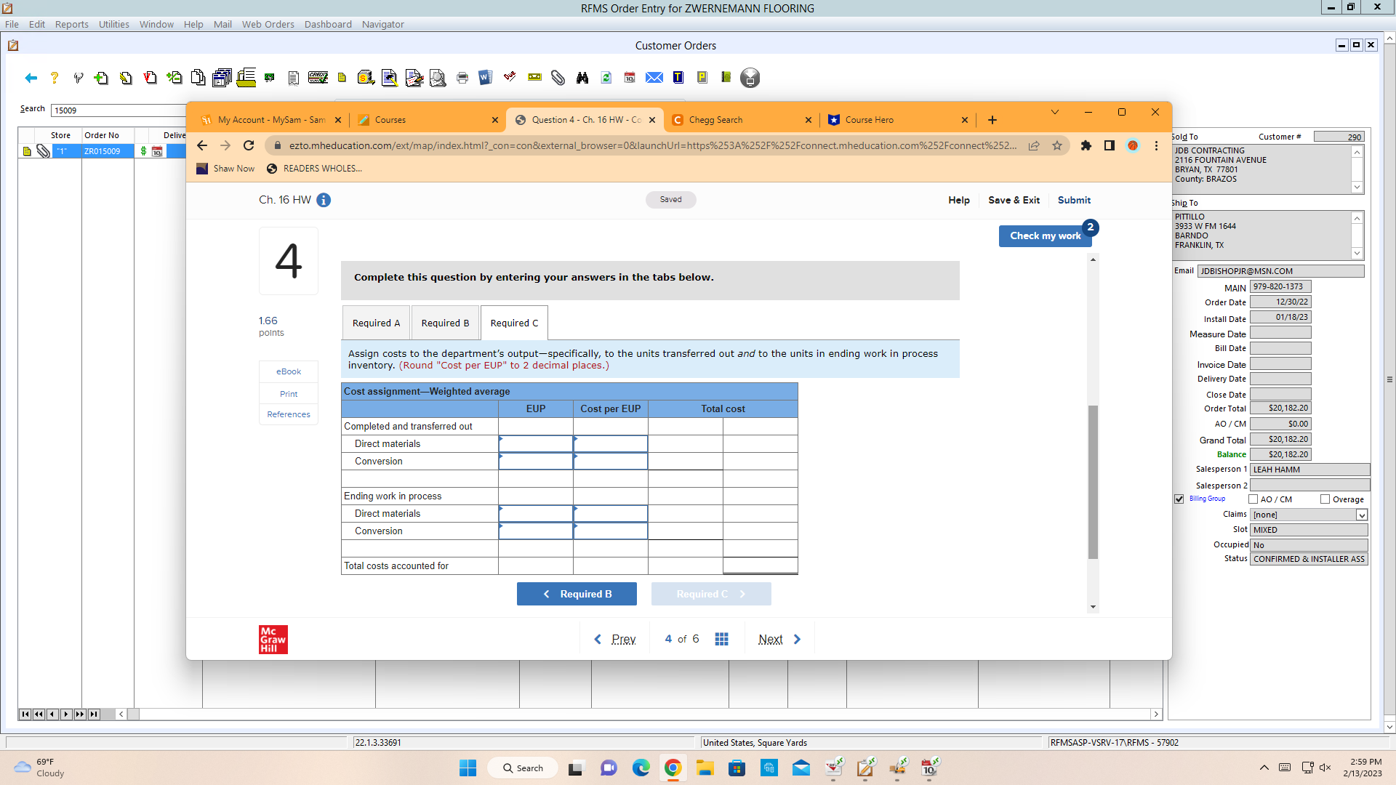Screen dimensions: 1396x785
Task: Click the blue envelope email icon
Action: 654,78
